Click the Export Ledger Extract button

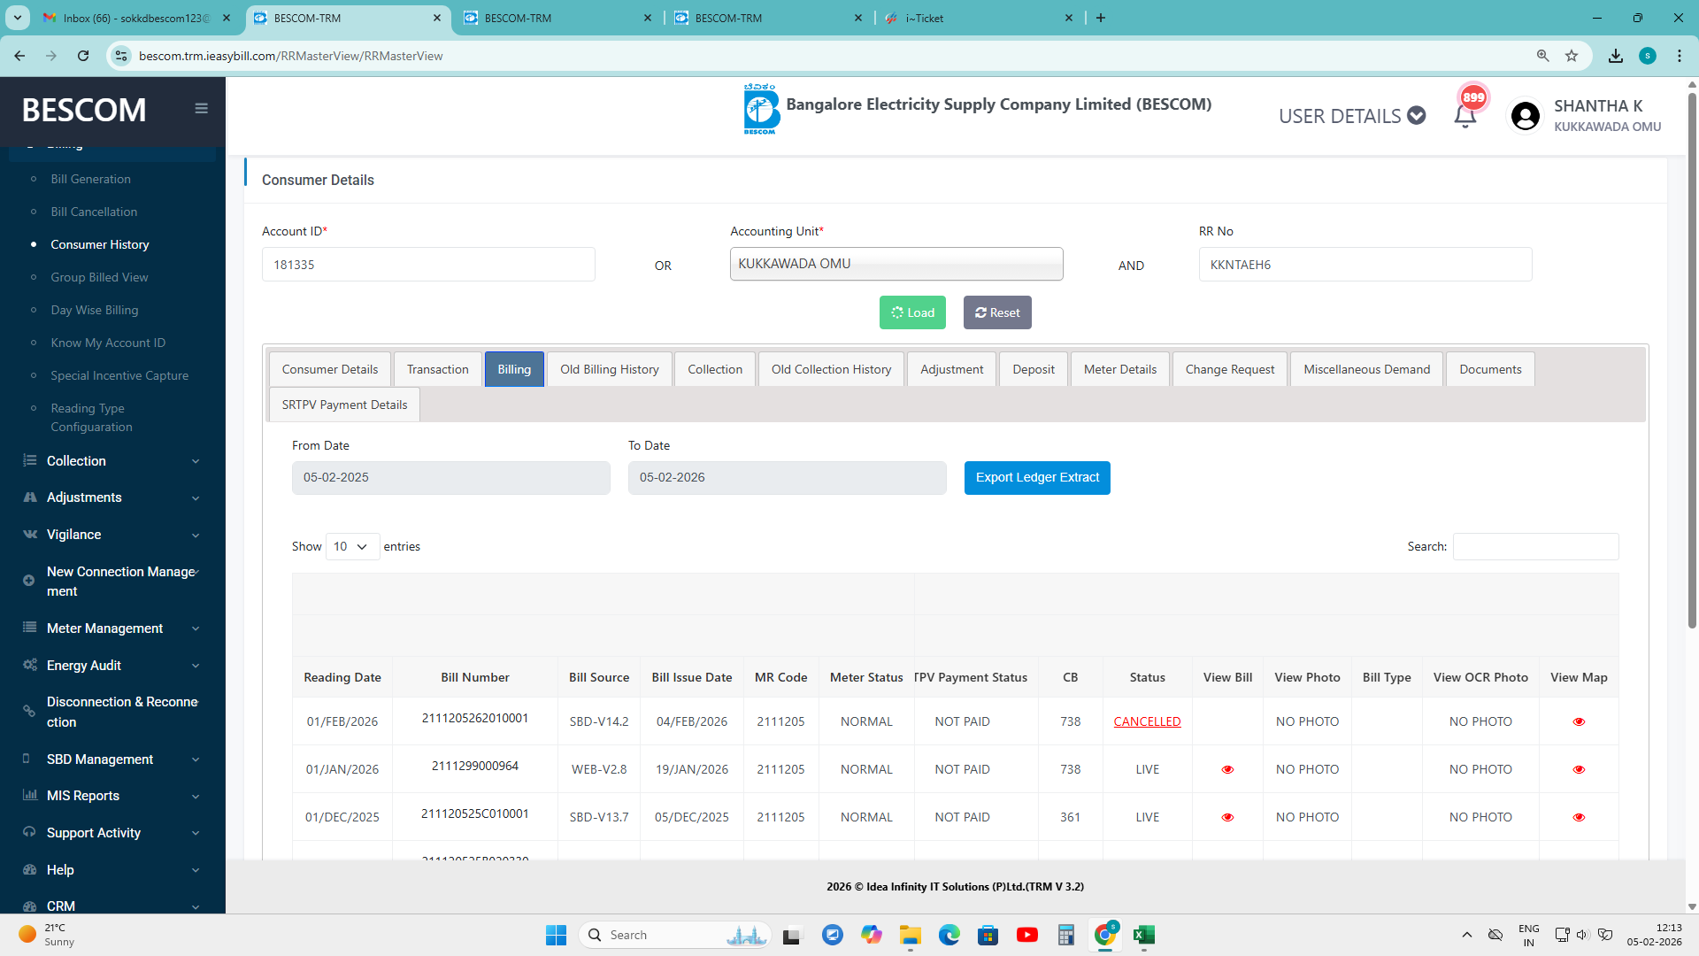click(x=1037, y=477)
